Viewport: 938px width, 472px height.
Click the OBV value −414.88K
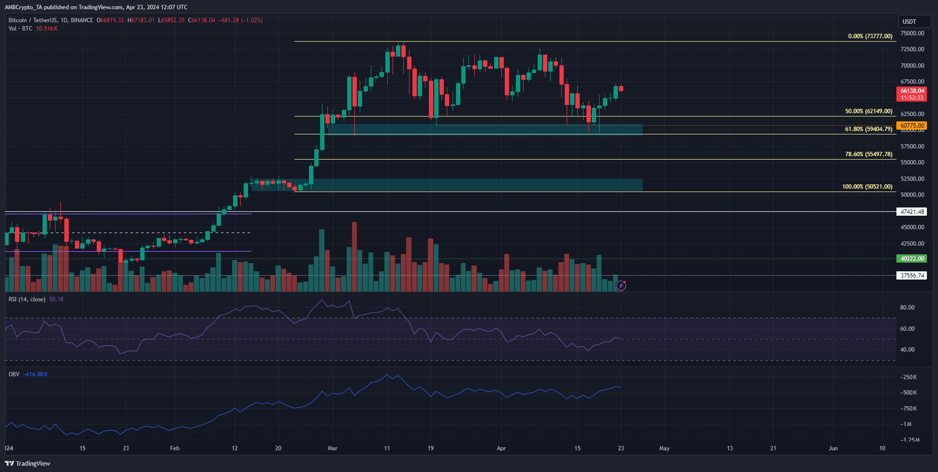pos(35,374)
